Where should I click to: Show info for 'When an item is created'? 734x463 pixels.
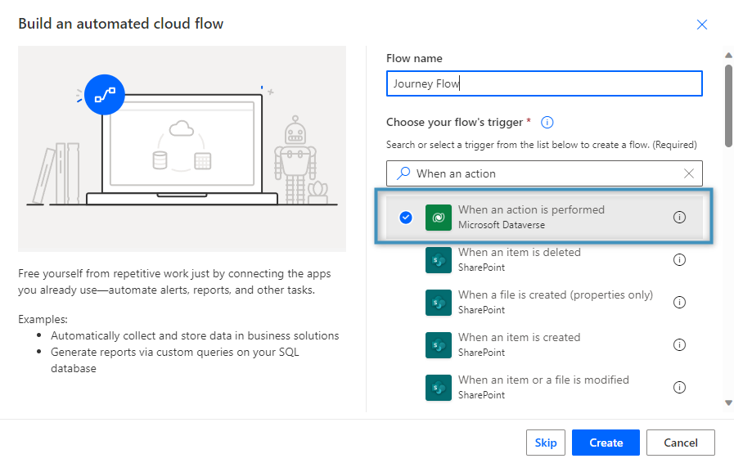[679, 345]
